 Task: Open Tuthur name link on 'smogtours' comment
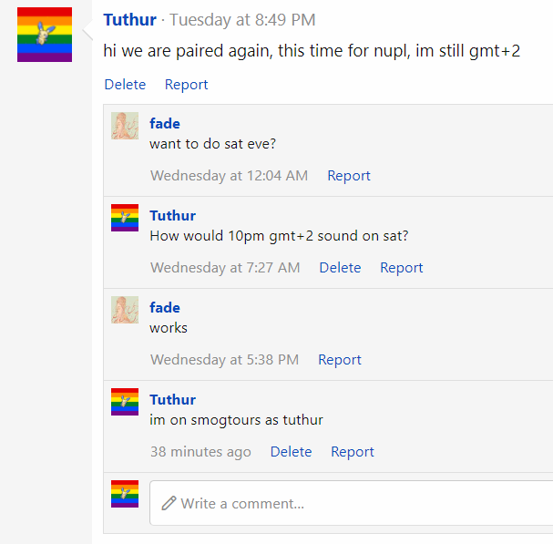[172, 400]
